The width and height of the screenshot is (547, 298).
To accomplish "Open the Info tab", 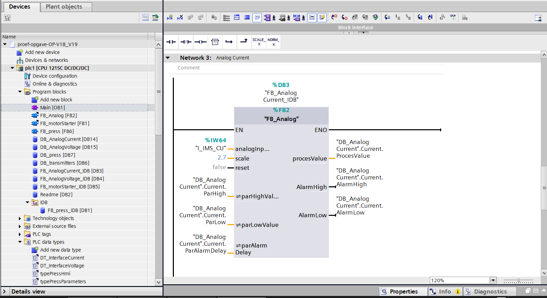I will pos(445,291).
